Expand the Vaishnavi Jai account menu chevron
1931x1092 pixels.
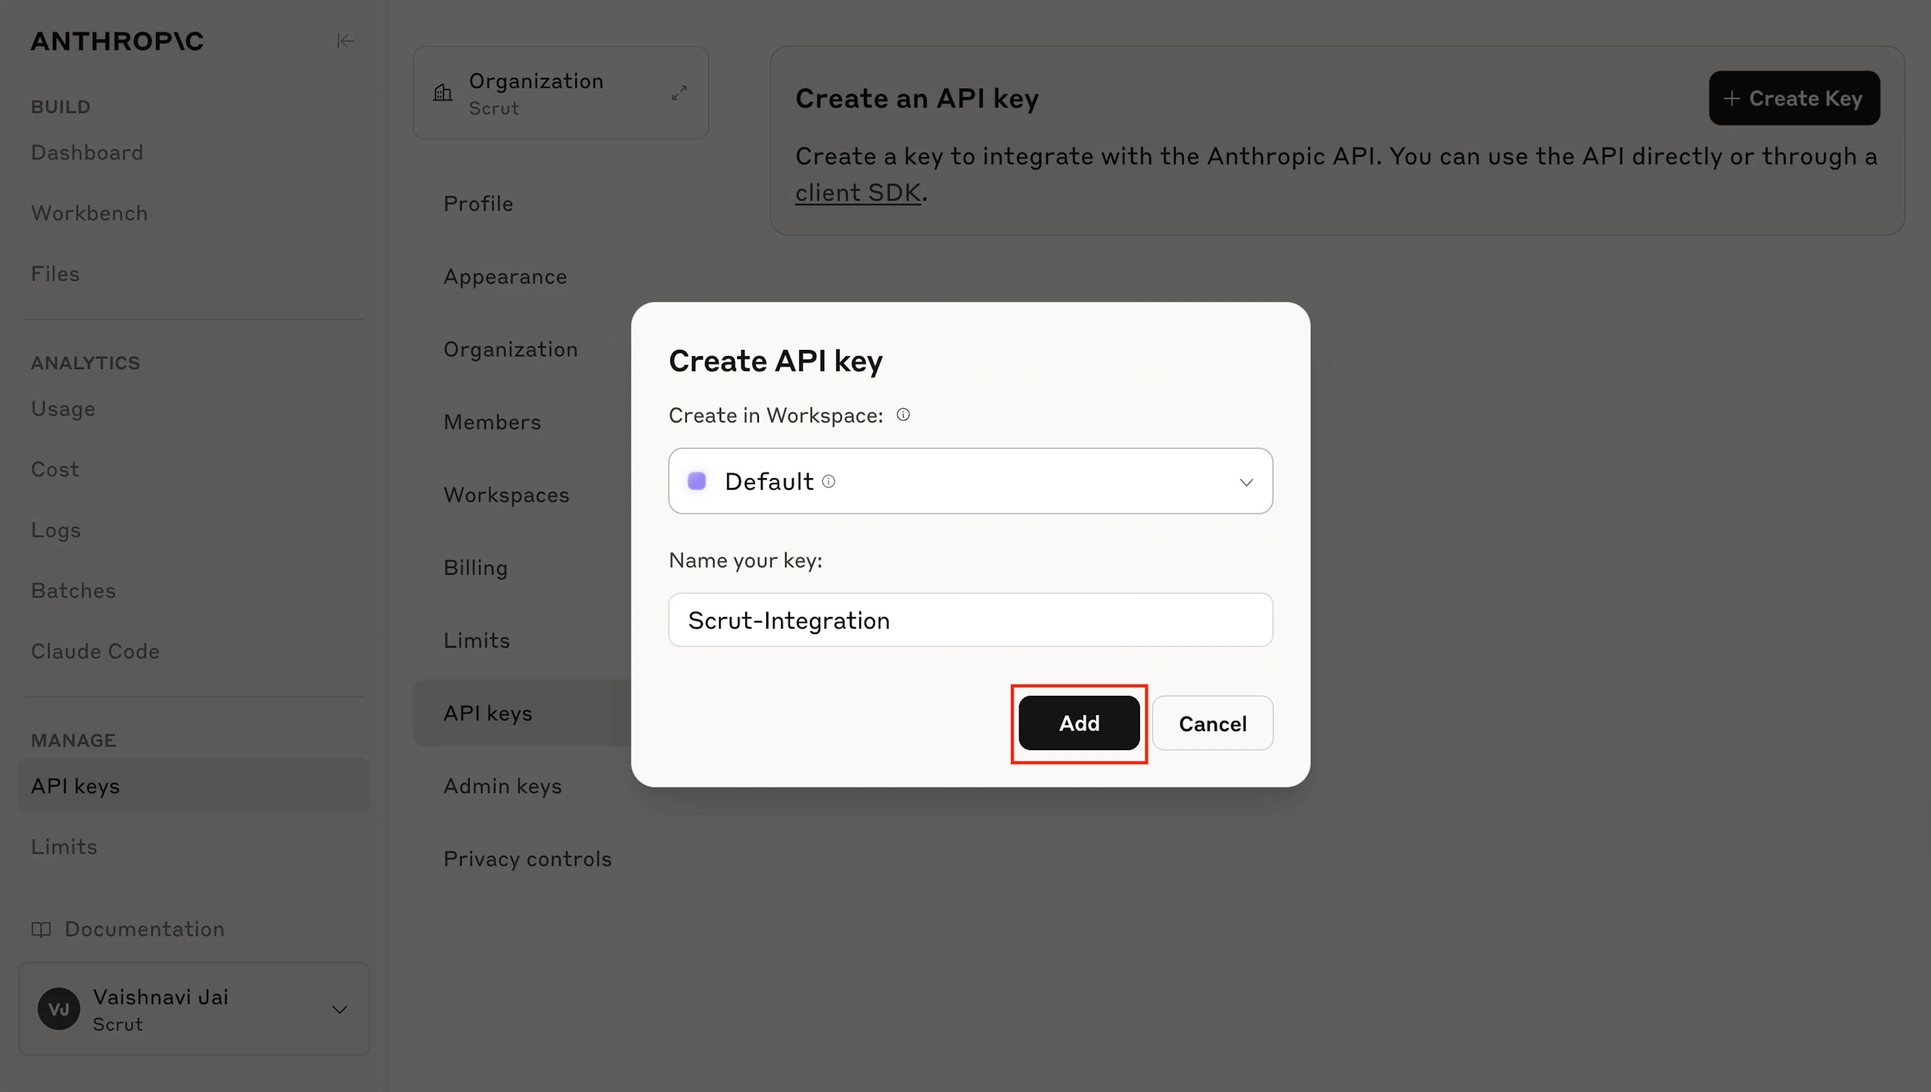pyautogui.click(x=340, y=1010)
